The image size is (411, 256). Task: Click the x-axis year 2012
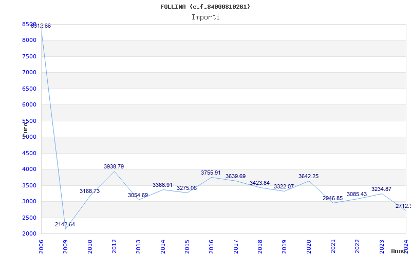[x=114, y=247]
